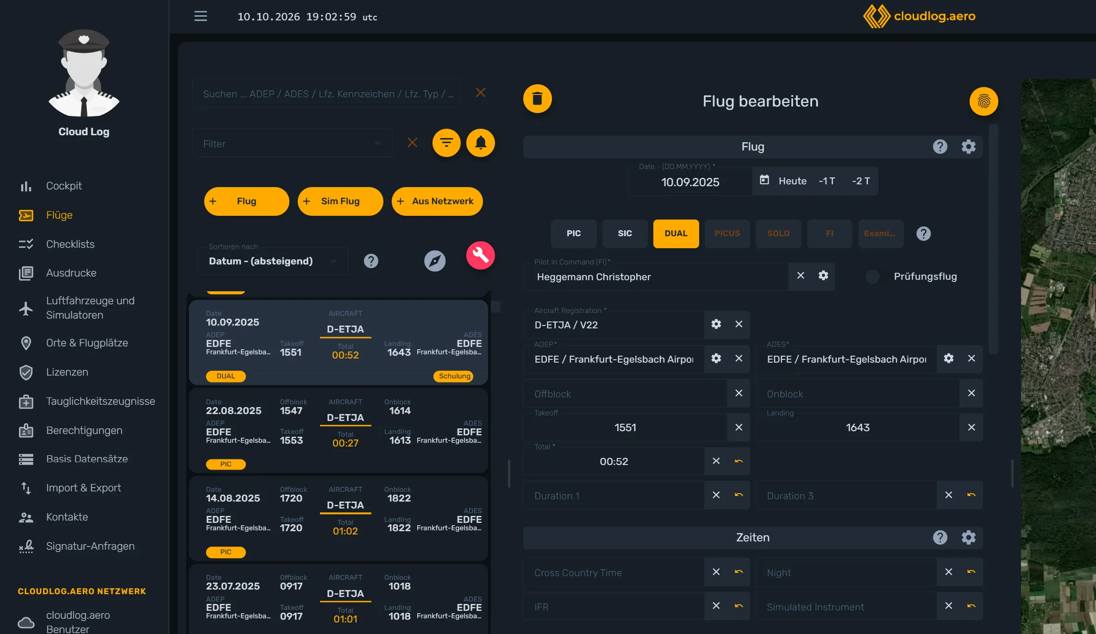Open help next to the sort dropdown
Viewport: 1096px width, 634px height.
(x=371, y=261)
